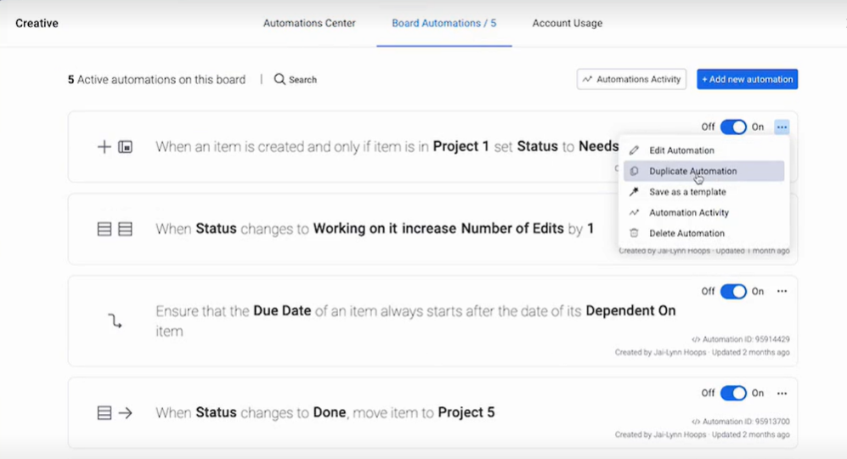The image size is (847, 459).
Task: Choose Edit Automation from the menu
Action: coord(704,150)
